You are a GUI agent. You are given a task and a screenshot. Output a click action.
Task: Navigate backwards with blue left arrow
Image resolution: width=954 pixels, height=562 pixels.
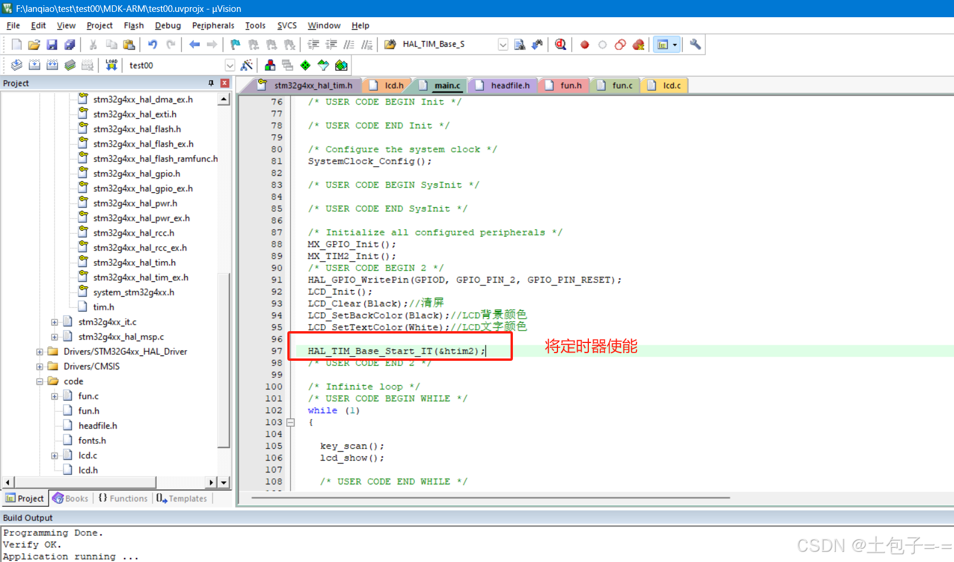(194, 45)
